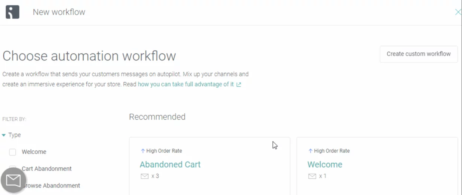Open the Abandoned Cart workflow title
Image resolution: width=462 pixels, height=195 pixels.
(170, 165)
